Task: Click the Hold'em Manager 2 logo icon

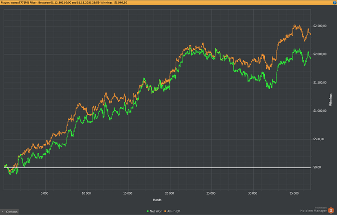Action: 331,210
